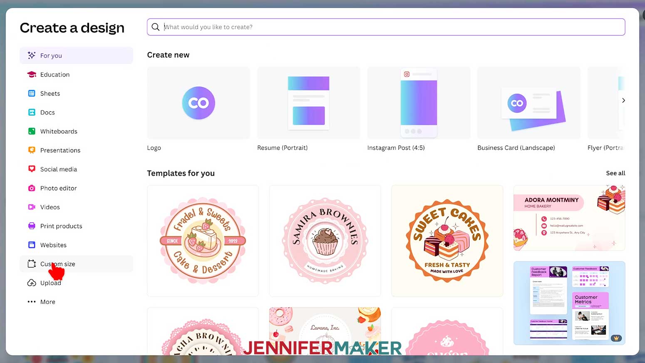Viewport: 645px width, 363px height.
Task: Click the three-dots More icon
Action: (x=32, y=302)
